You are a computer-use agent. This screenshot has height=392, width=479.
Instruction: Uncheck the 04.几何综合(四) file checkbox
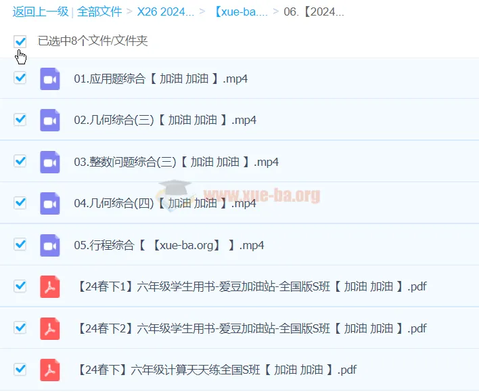(20, 202)
